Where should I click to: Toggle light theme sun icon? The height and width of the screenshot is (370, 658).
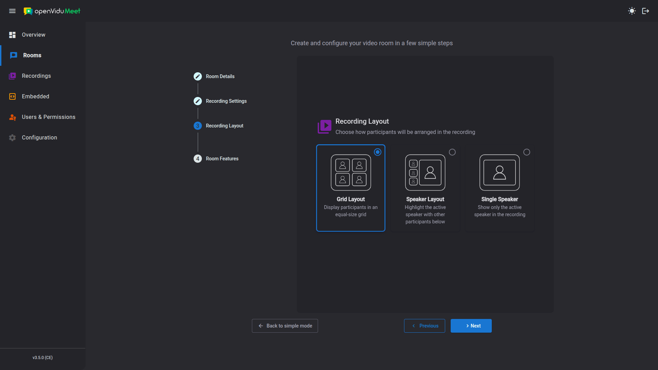point(632,11)
